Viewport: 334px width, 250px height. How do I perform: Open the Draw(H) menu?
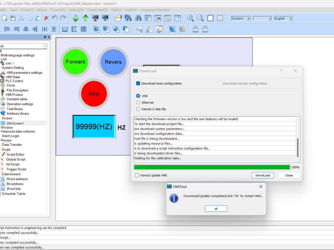click(27, 10)
